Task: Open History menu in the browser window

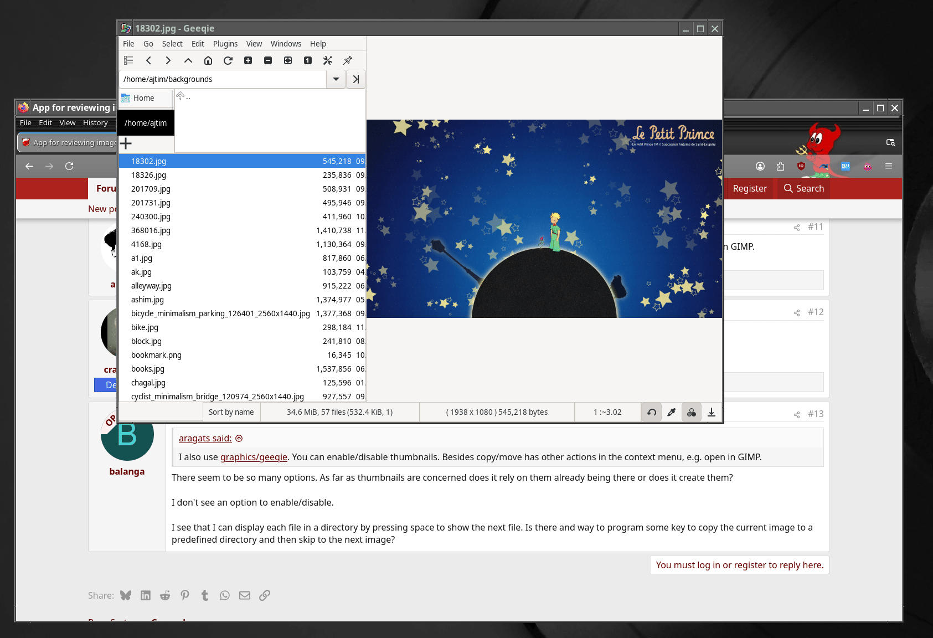Action: point(95,123)
